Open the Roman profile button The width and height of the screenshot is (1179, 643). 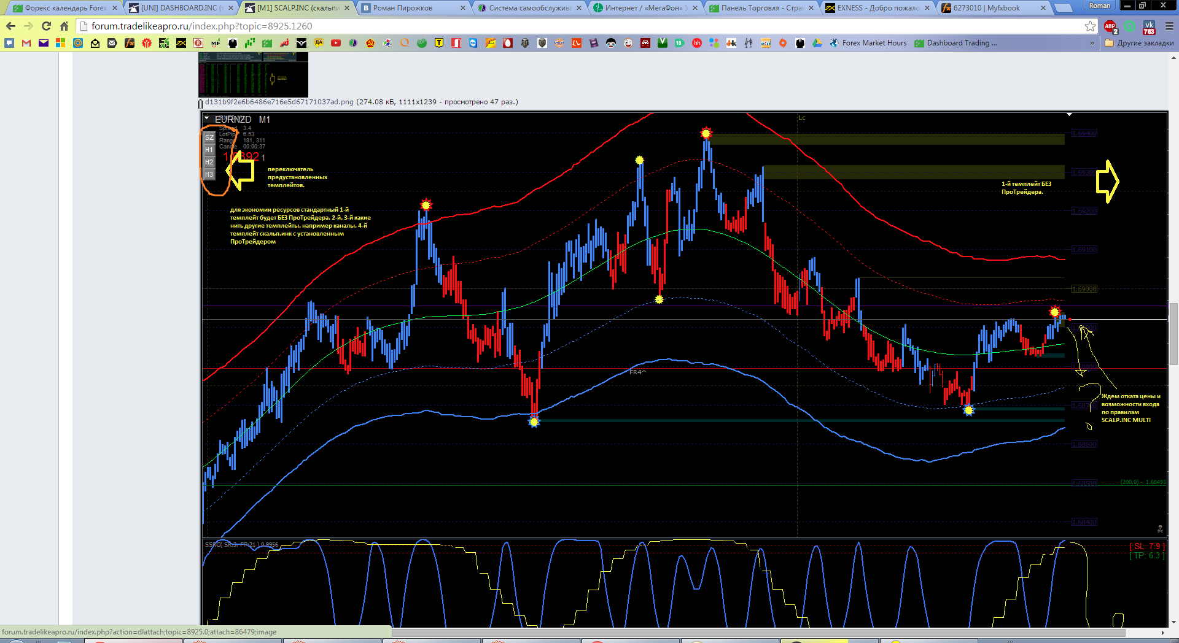1100,6
